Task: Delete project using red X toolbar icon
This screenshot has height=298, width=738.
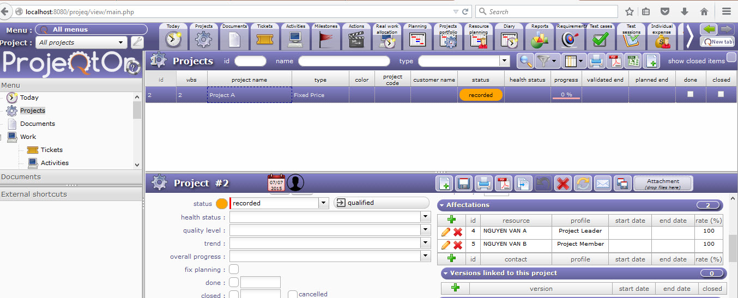Action: pos(562,184)
